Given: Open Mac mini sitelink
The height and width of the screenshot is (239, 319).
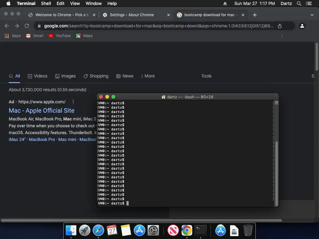Looking at the screenshot, I should 67,139.
